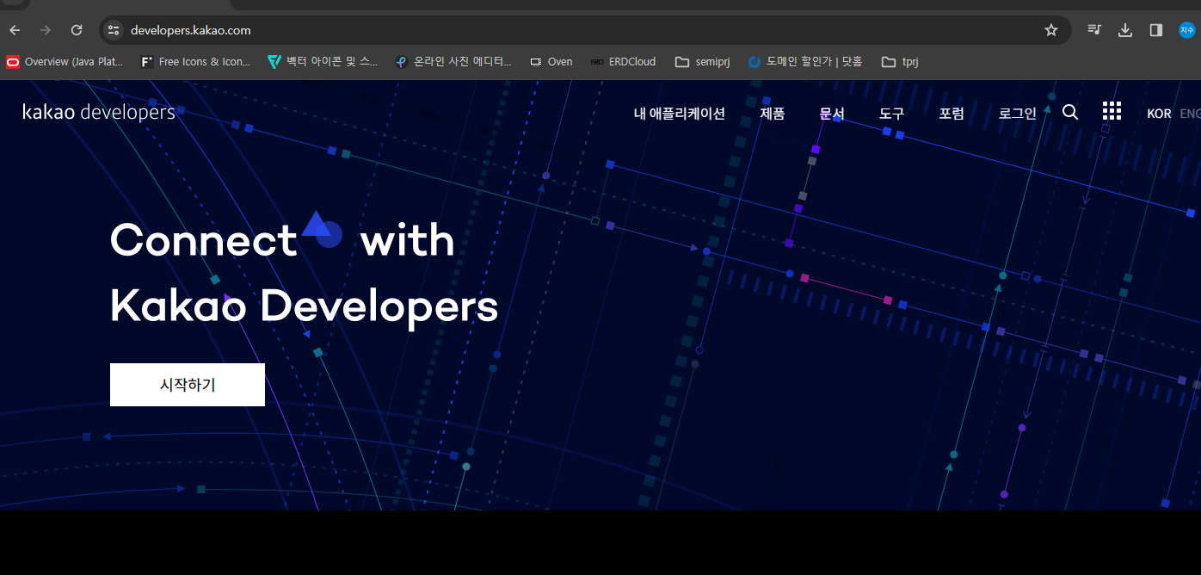1201x575 pixels.
Task: Open the 벡터 아이콘 및 스... bookmark
Action: click(x=323, y=62)
